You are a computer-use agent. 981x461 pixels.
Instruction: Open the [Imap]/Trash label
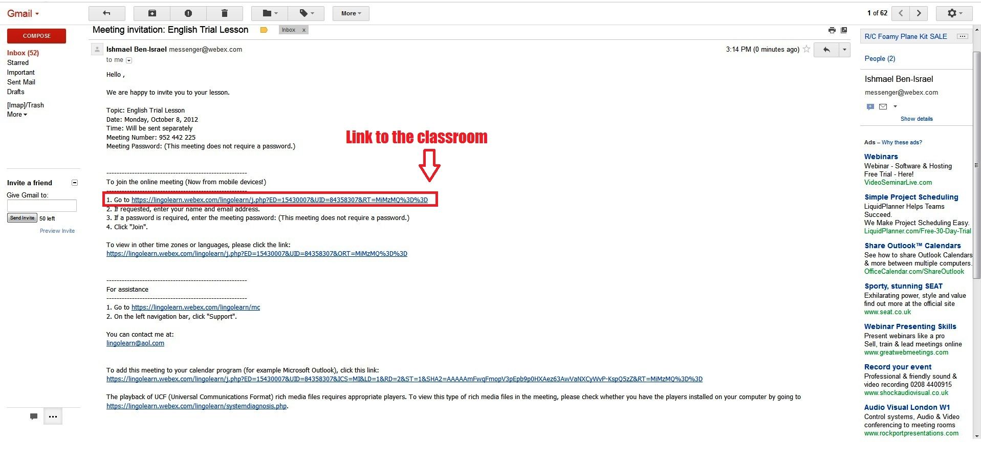click(26, 105)
